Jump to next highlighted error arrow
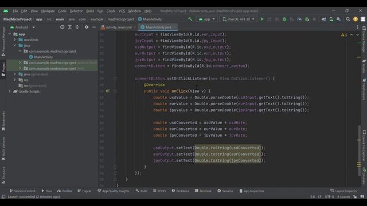The height and width of the screenshot is (206, 367). (x=357, y=35)
